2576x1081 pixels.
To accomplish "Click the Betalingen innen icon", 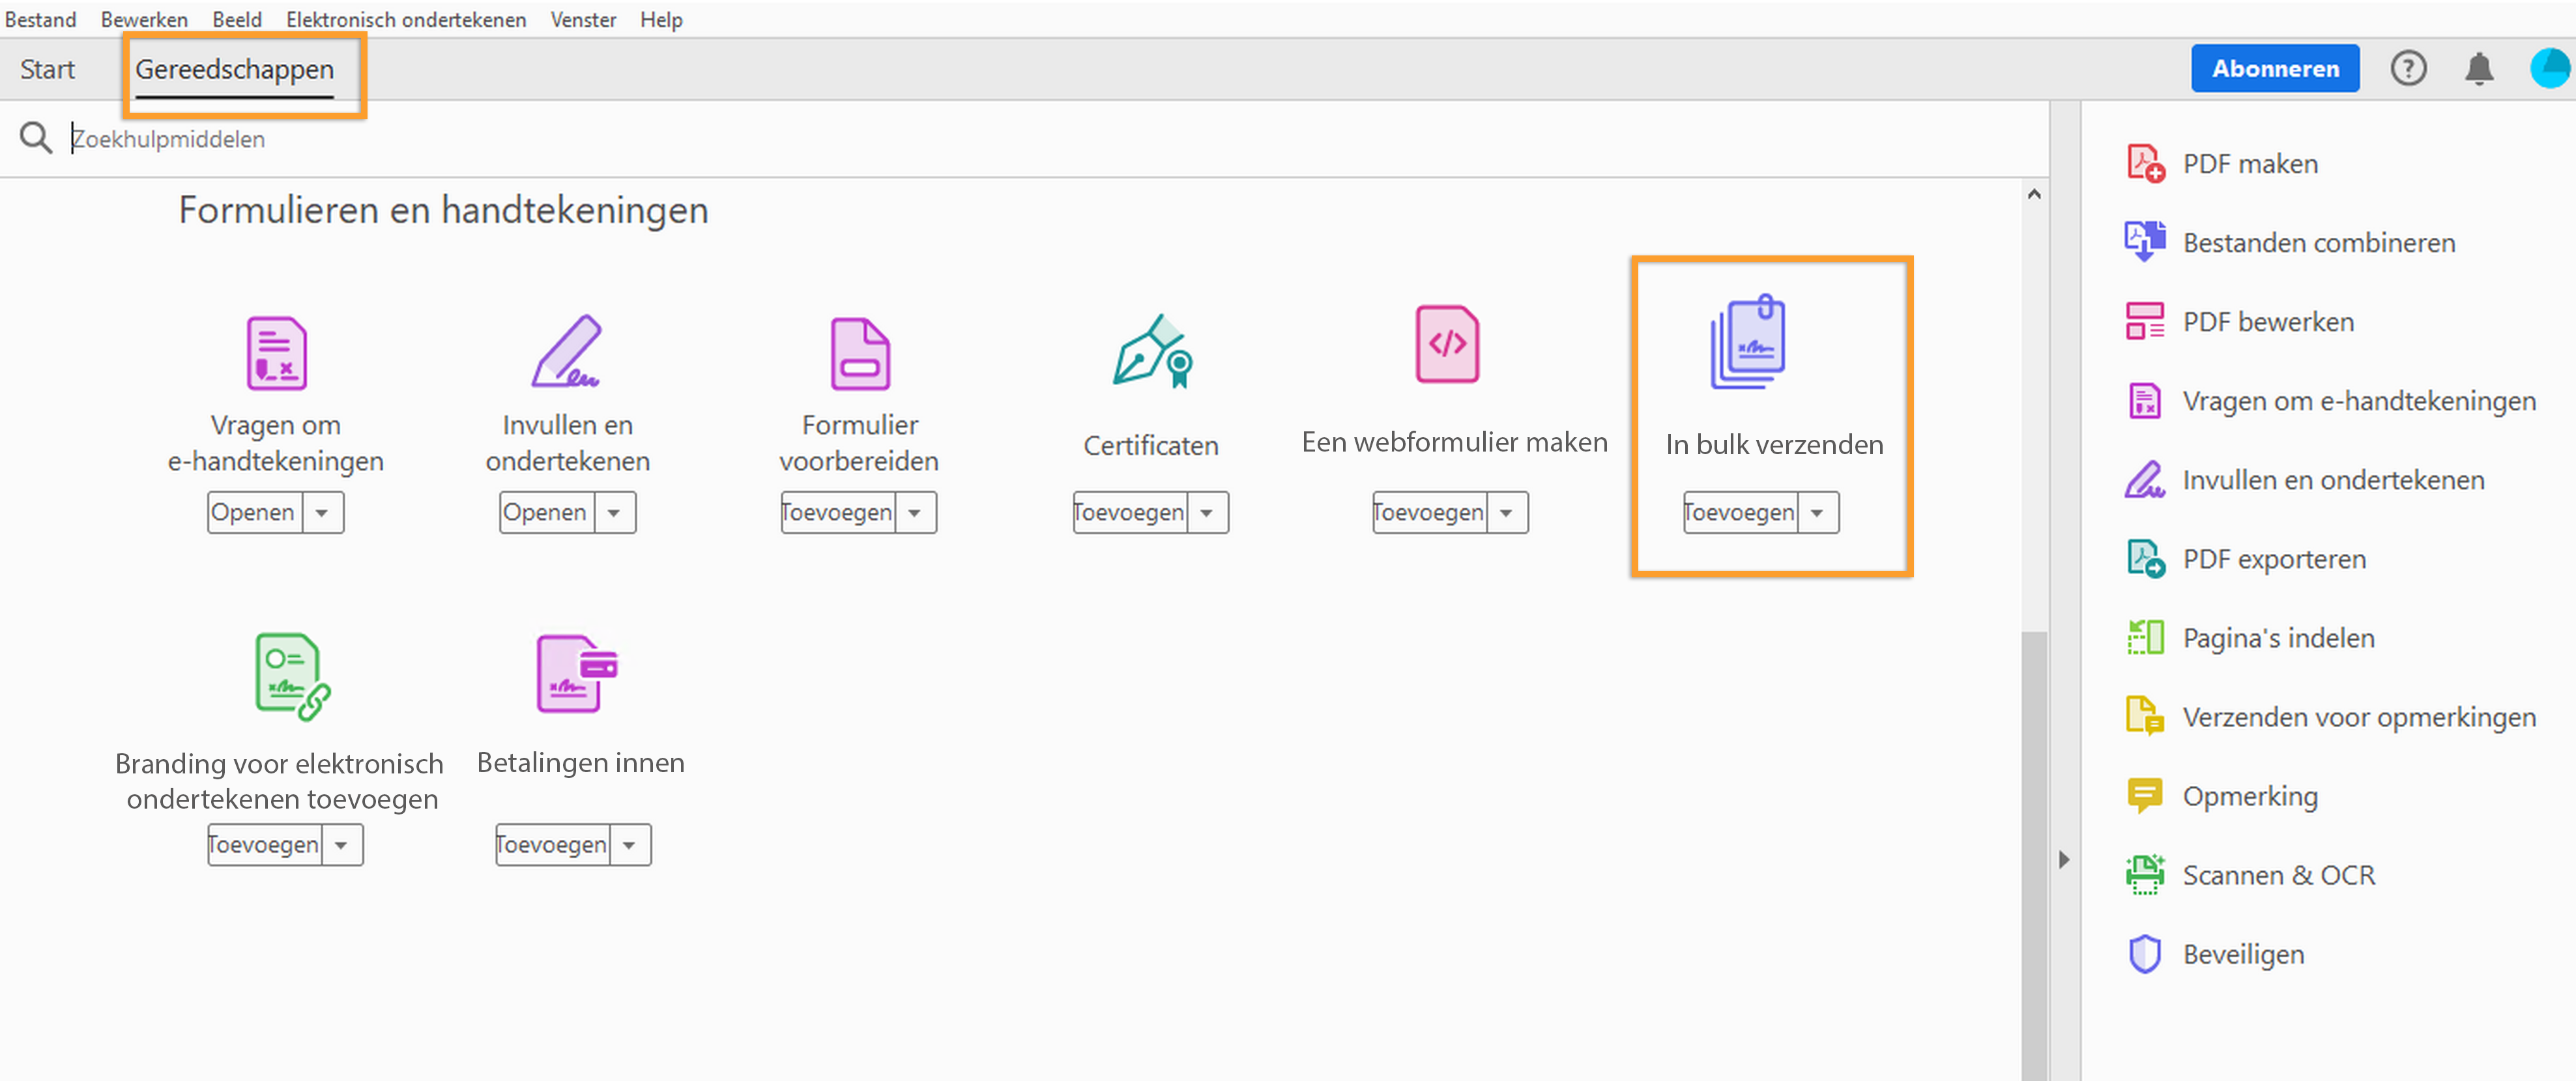I will 576,673.
